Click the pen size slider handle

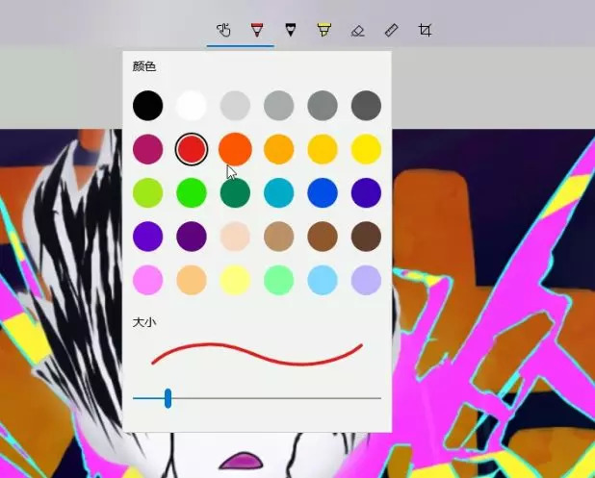pos(168,398)
